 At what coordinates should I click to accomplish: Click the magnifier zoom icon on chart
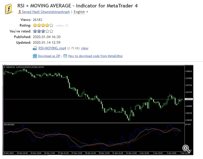pyautogui.click(x=186, y=148)
